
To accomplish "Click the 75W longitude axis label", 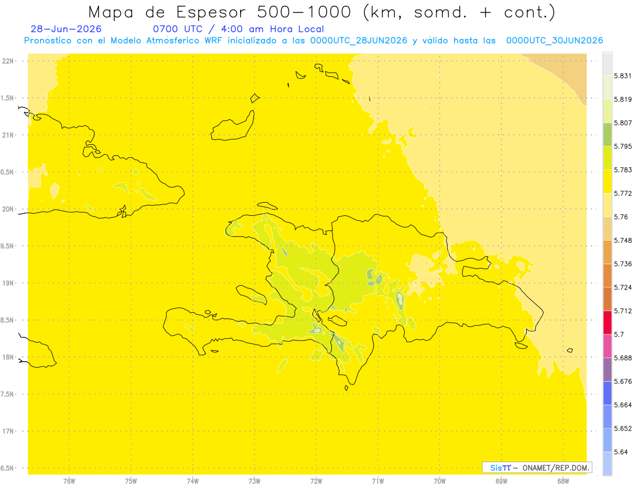I will pyautogui.click(x=131, y=481).
